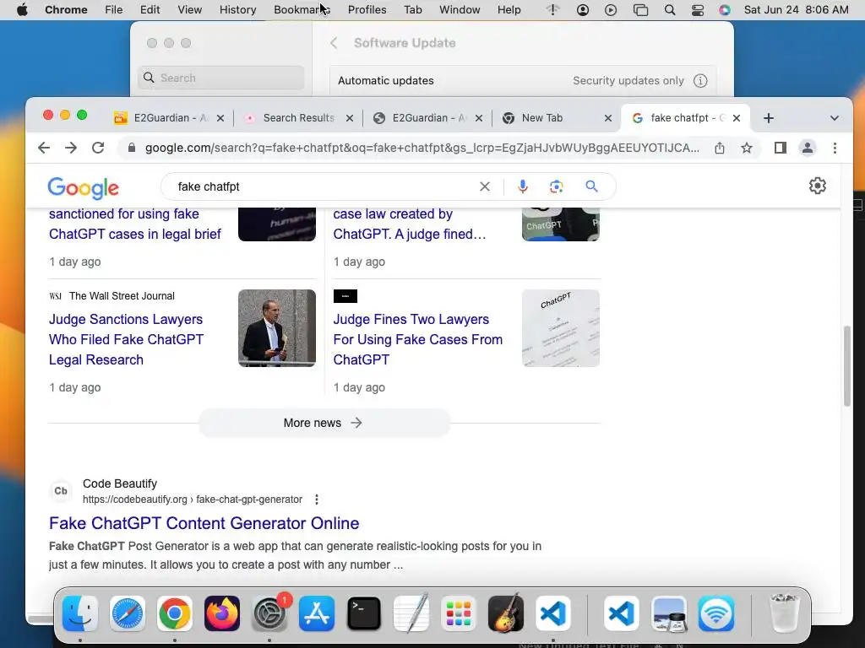Open Finder from the Dock
The height and width of the screenshot is (648, 865).
pos(80,613)
